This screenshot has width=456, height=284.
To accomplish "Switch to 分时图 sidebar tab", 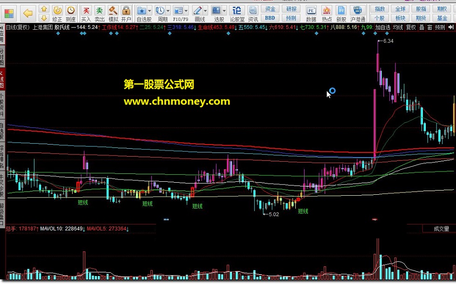I will coord(2,57).
